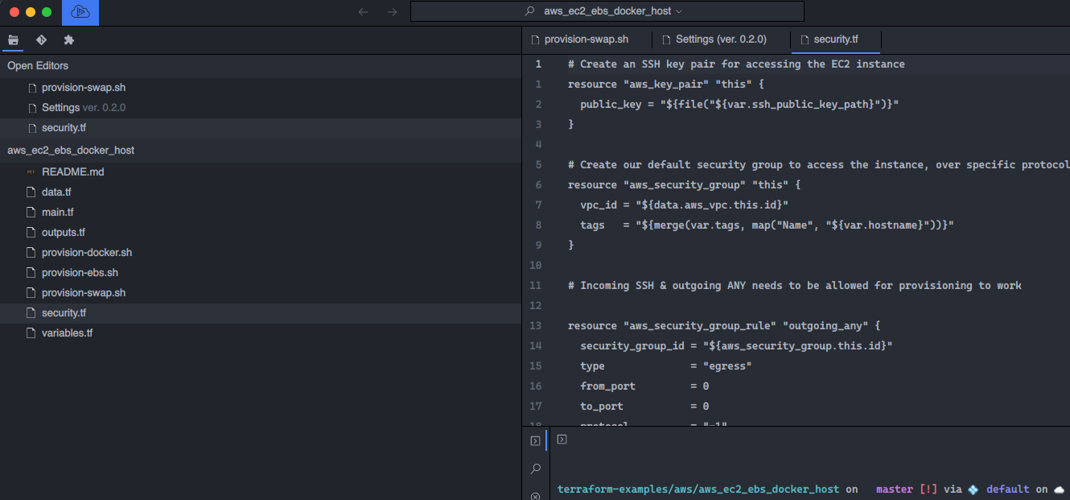
Task: Open the search magnifier in bottom panel
Action: pyautogui.click(x=535, y=469)
